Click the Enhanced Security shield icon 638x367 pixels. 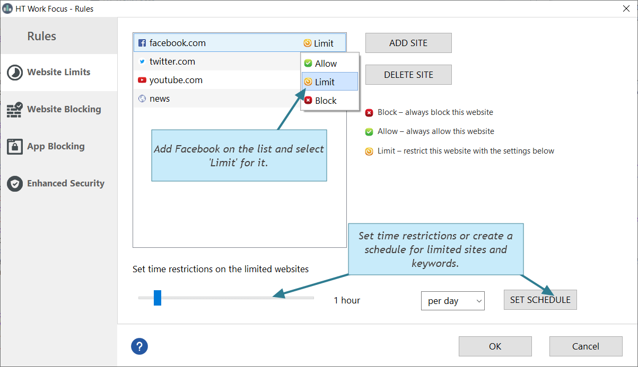pos(14,184)
